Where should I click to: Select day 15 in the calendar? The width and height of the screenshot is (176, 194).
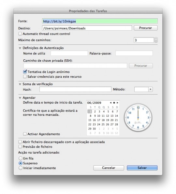coord(90,120)
